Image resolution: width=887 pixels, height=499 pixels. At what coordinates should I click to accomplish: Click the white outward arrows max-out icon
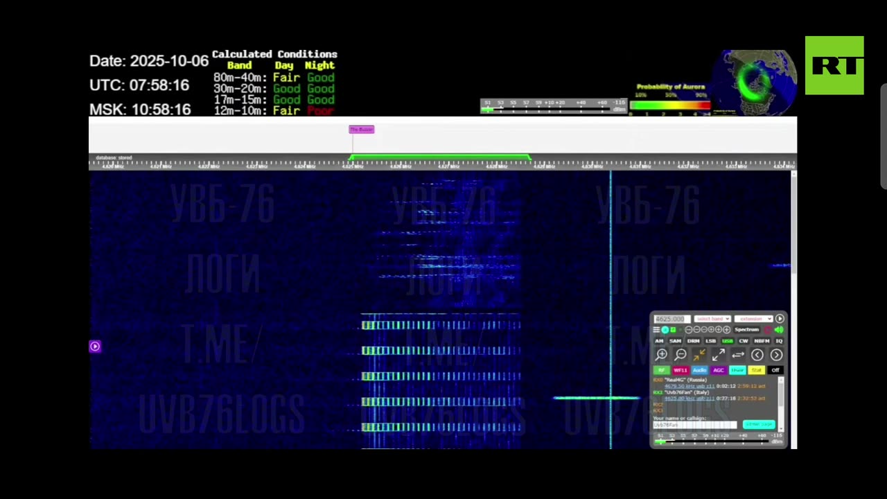(x=719, y=355)
